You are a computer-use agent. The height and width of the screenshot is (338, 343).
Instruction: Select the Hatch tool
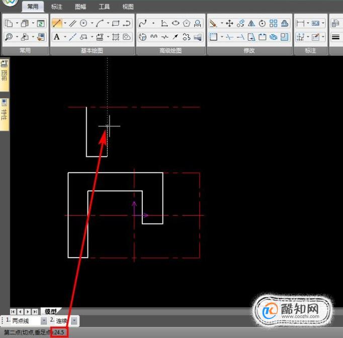point(116,37)
